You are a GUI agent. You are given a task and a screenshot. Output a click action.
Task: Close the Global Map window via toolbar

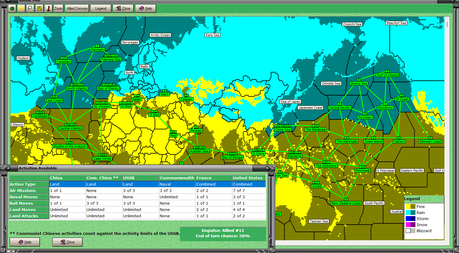123,8
